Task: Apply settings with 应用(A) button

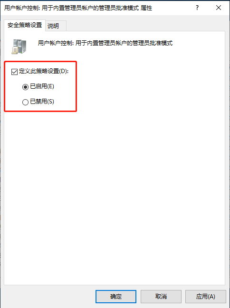Action: pos(206,297)
